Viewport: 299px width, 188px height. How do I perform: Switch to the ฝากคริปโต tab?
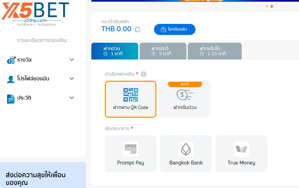pos(214,51)
